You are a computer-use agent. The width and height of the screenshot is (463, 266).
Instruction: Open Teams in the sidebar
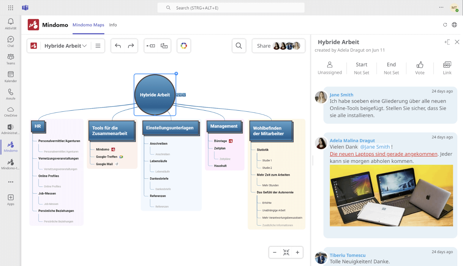coord(11,59)
